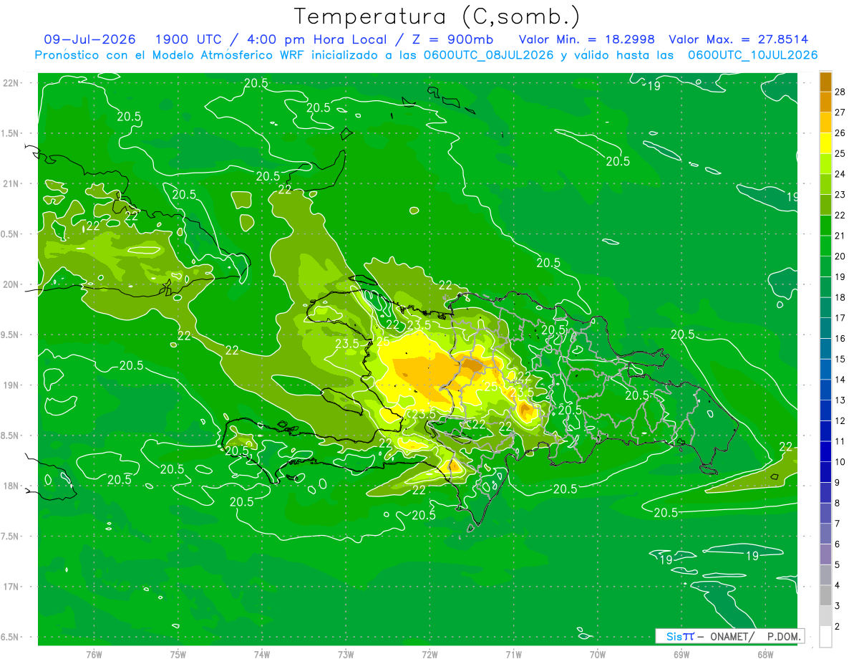Click the '20N' latitude label
The height and width of the screenshot is (664, 859).
[x=11, y=284]
